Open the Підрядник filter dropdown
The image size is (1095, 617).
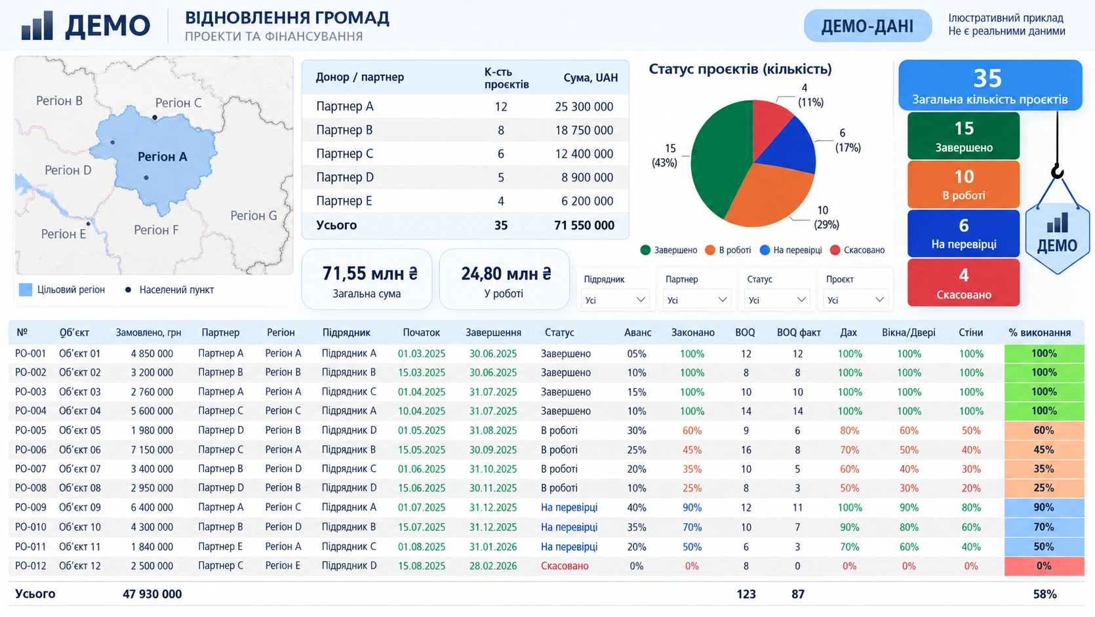point(614,300)
